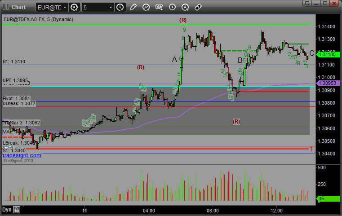Open the circled A alerts menu

point(185,8)
